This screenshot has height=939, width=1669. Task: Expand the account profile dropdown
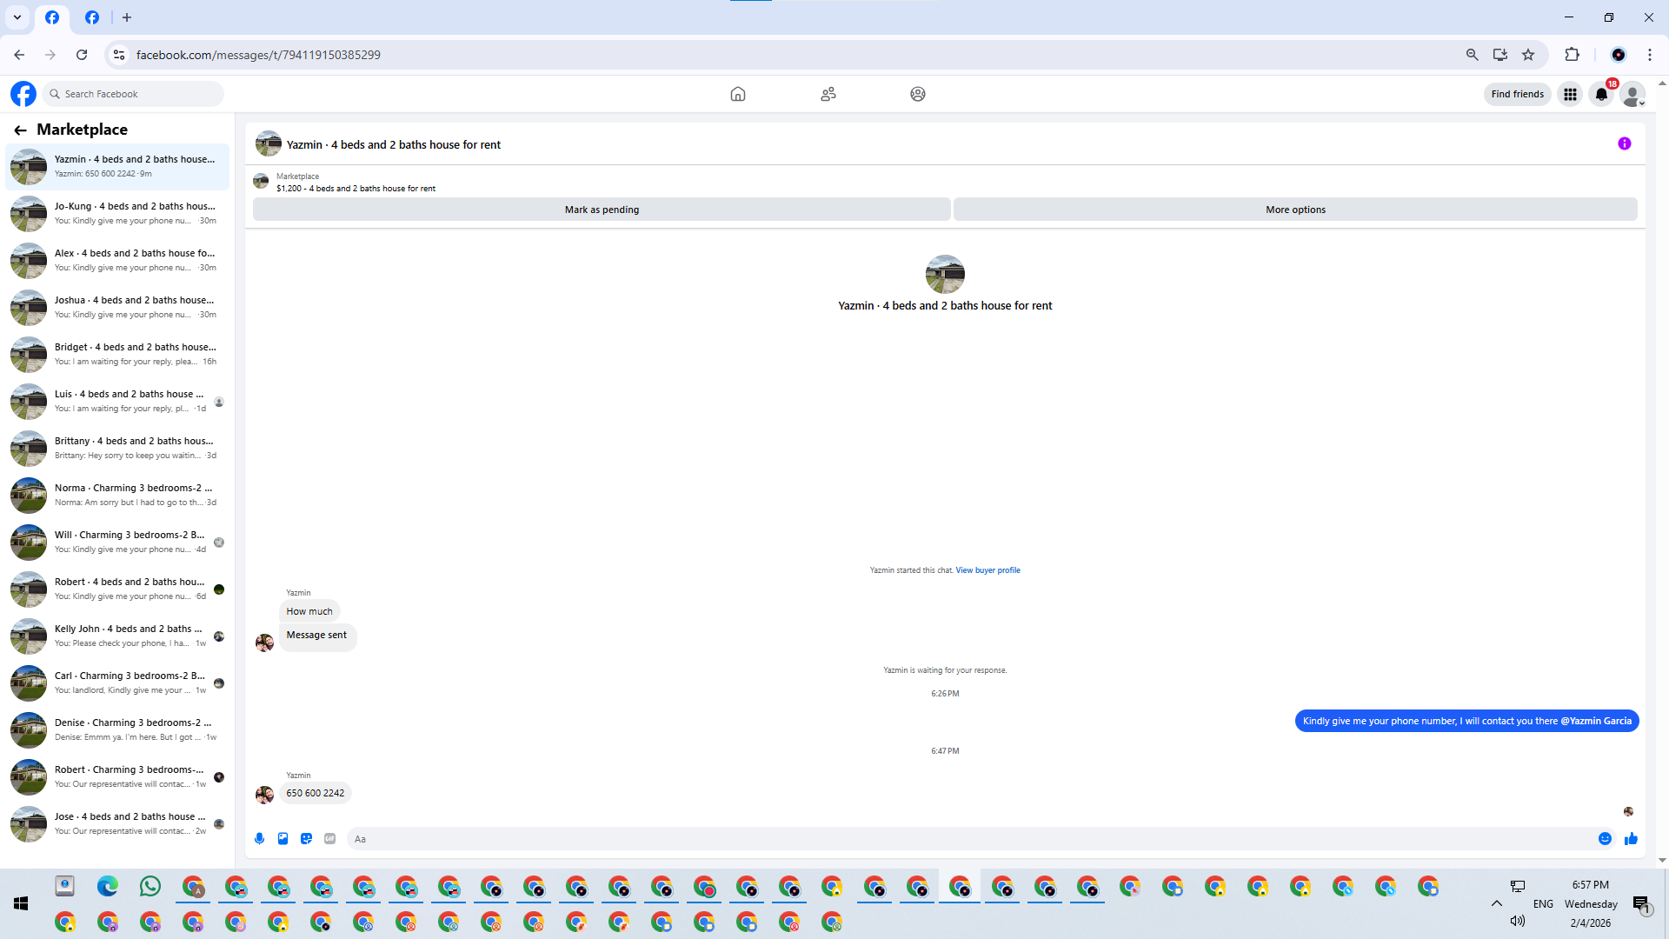pos(1633,94)
